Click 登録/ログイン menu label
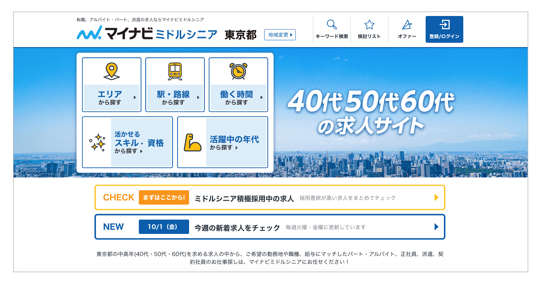 444,36
